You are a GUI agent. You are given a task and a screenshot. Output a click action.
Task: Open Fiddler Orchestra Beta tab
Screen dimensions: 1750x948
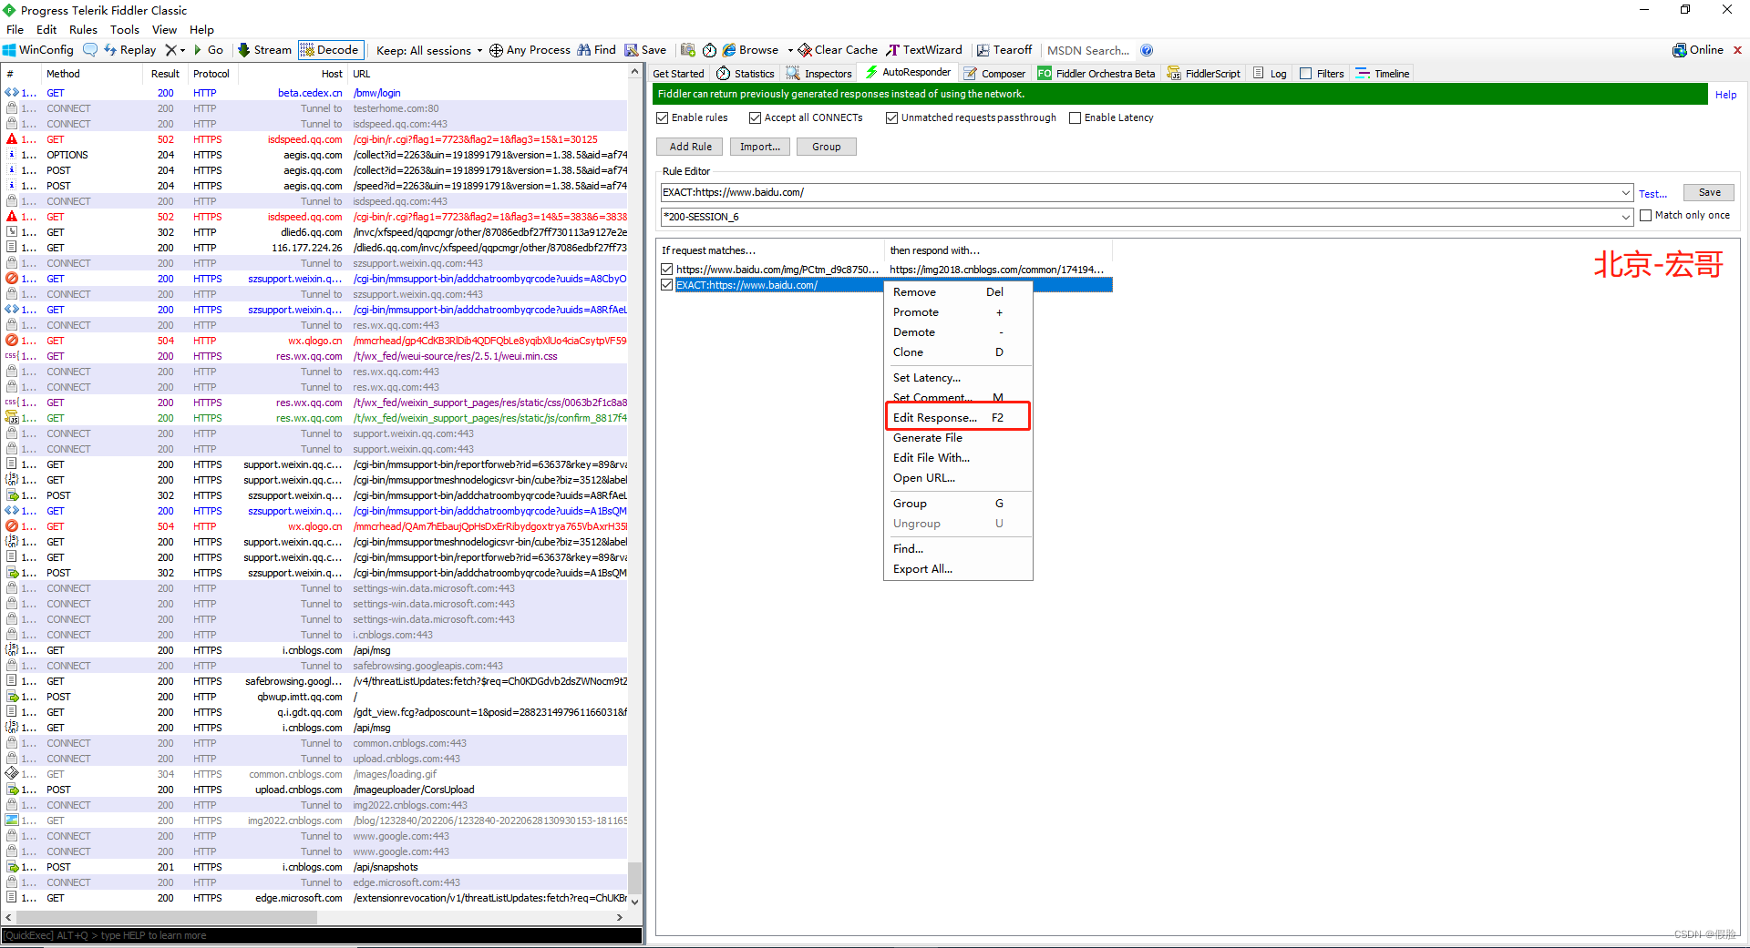tap(1096, 74)
